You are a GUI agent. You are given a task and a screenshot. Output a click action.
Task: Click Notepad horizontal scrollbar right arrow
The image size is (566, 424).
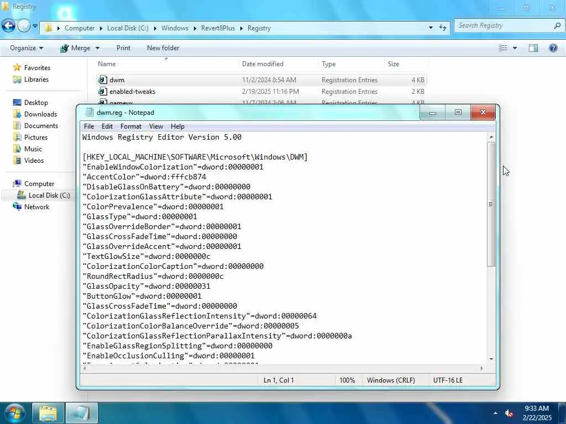click(x=481, y=368)
